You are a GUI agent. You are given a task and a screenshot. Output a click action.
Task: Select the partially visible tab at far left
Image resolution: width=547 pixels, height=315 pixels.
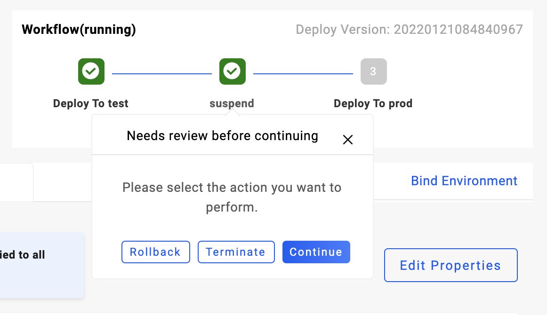[16, 182]
